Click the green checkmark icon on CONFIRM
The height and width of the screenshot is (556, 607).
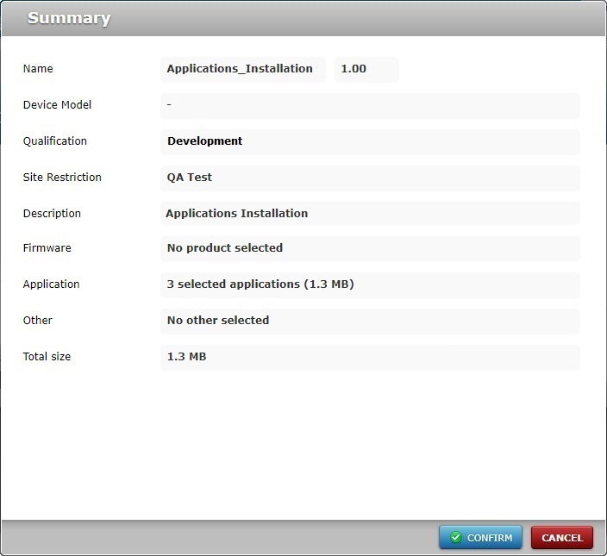point(456,537)
